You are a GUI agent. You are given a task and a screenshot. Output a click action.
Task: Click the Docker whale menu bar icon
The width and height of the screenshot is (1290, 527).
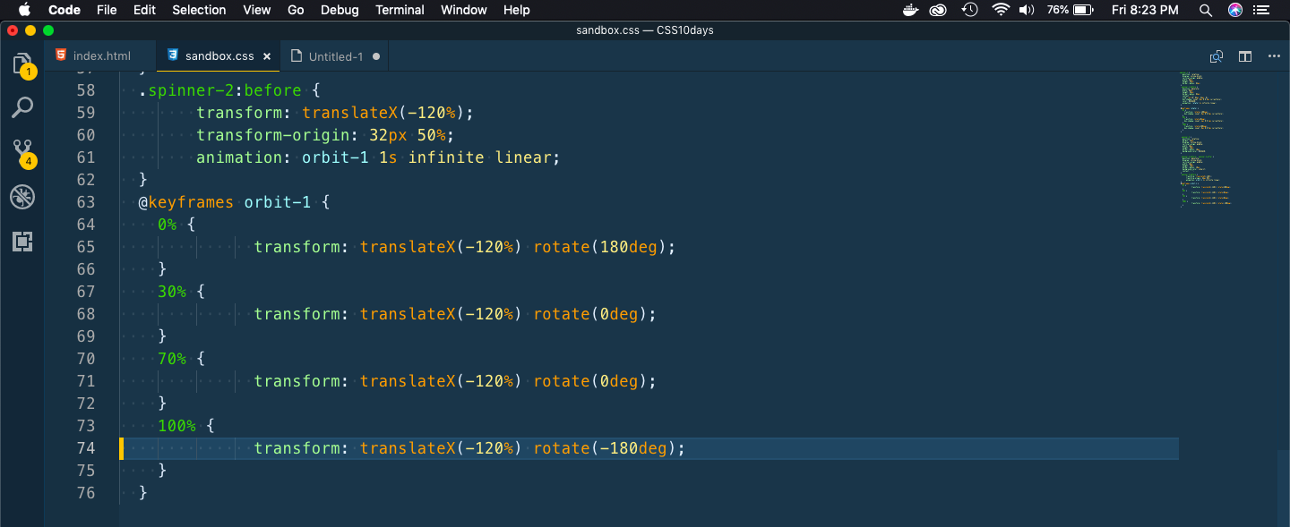pyautogui.click(x=911, y=10)
